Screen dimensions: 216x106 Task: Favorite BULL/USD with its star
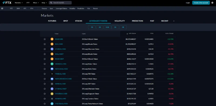[45, 44]
